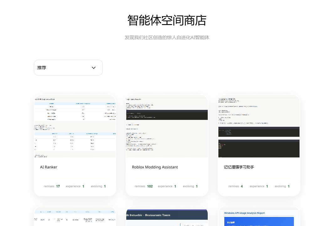Screen dimensions: 334x226
Task: Click evolving count on AI Ranker card
Action: pos(98,186)
